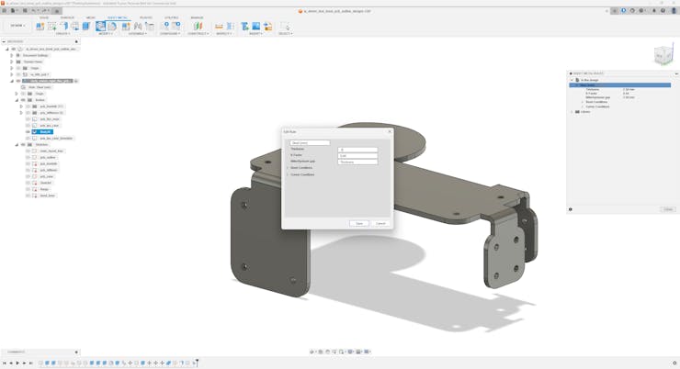Toggle visibility of the Sketches folder
Screen dimensions: 680x369
tap(23, 144)
